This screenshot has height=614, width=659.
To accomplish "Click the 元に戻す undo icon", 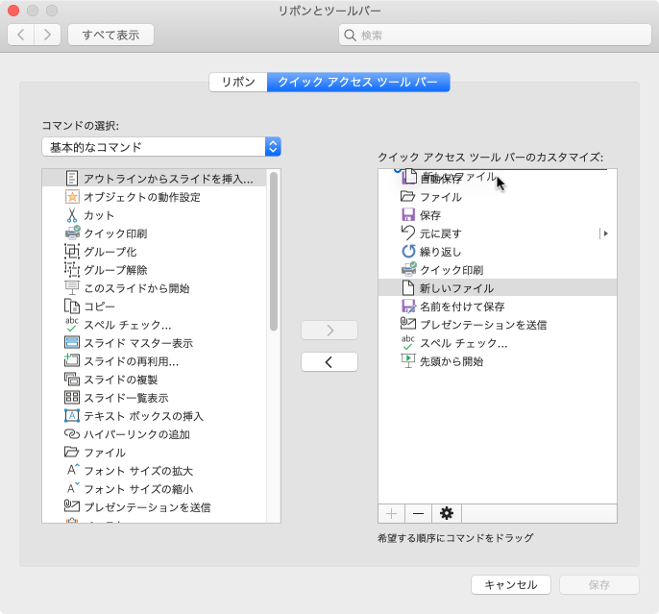I will click(407, 233).
